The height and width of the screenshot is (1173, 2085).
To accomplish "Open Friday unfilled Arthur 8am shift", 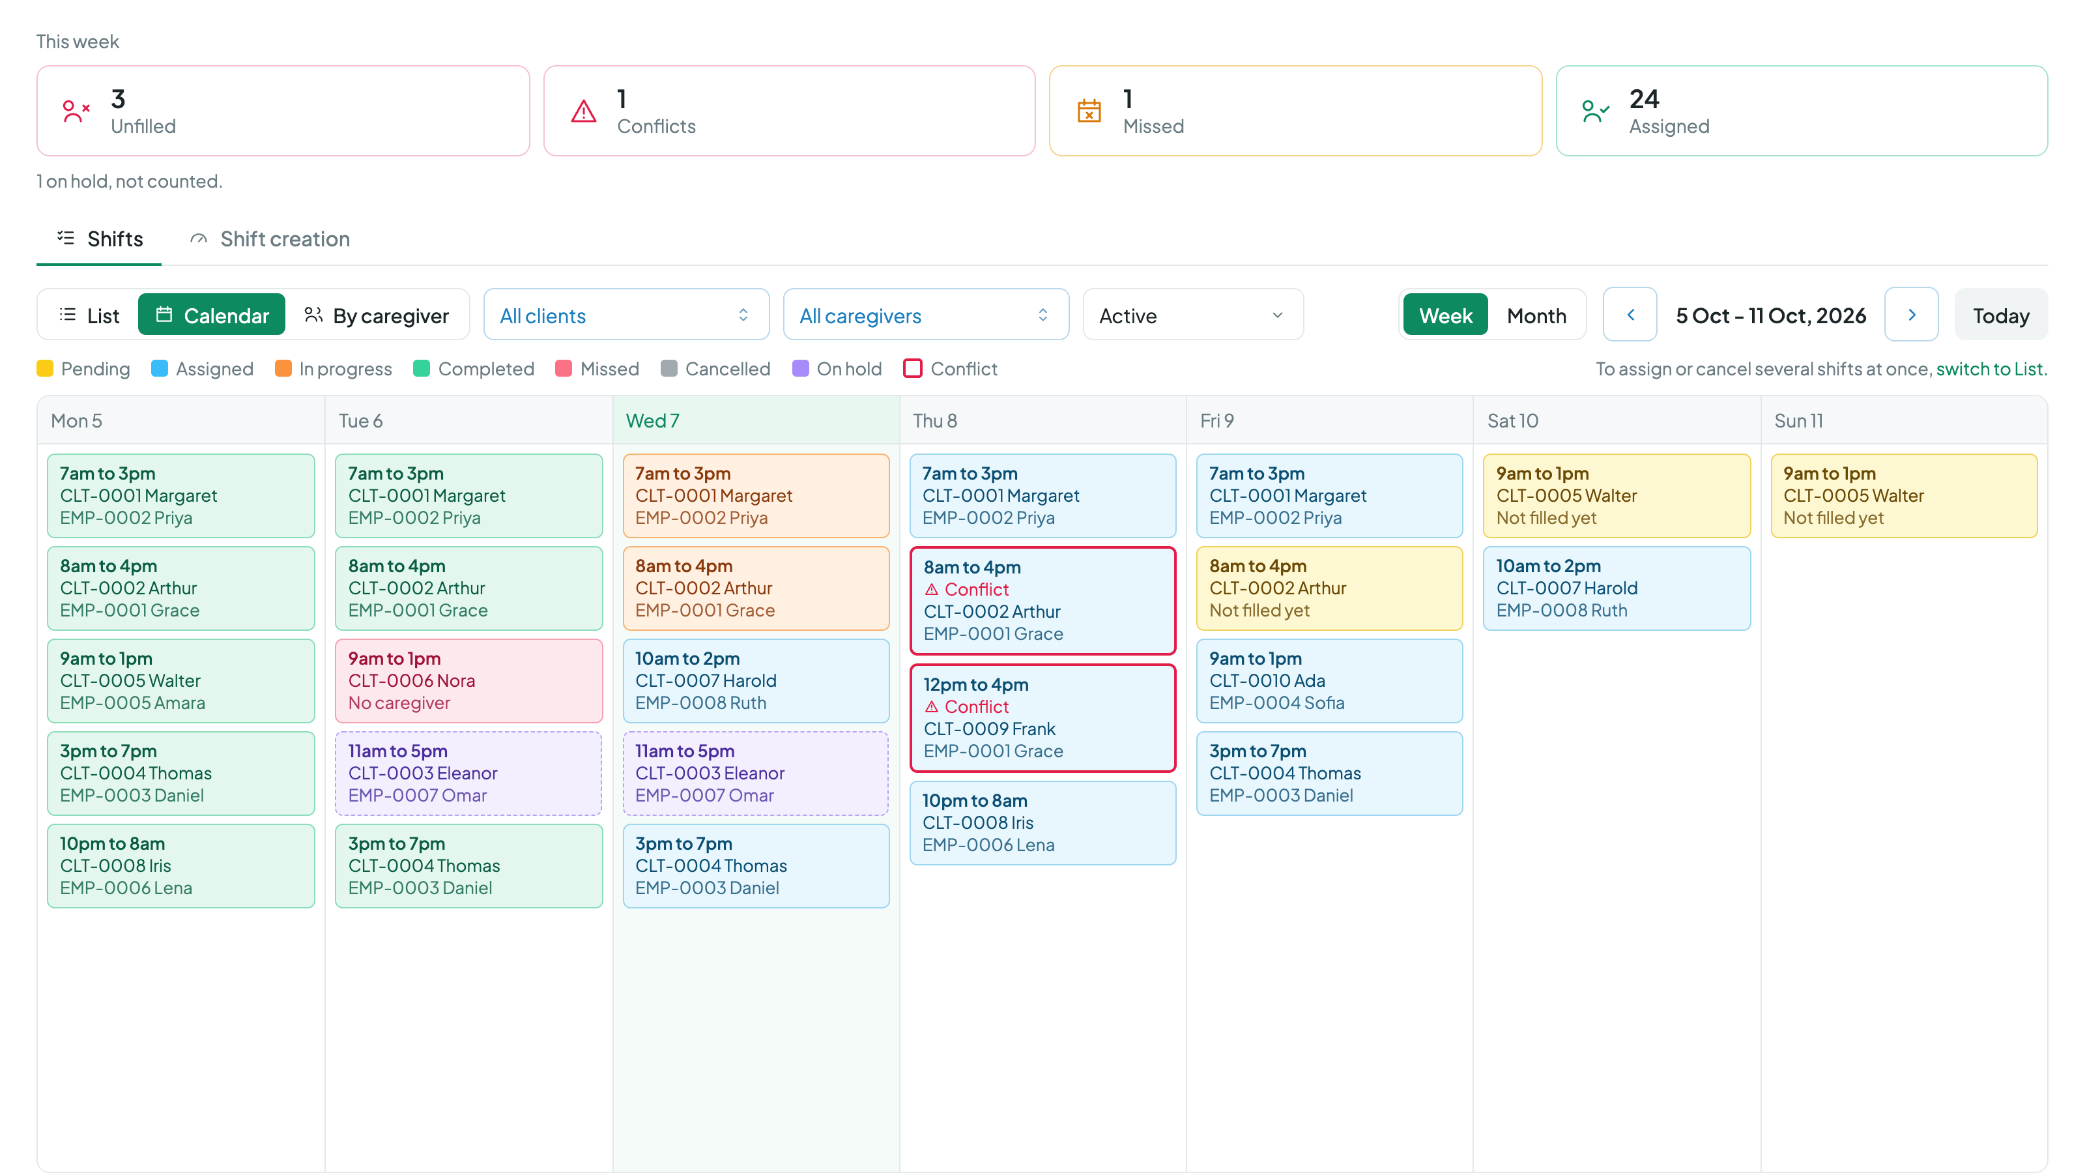I will point(1329,588).
